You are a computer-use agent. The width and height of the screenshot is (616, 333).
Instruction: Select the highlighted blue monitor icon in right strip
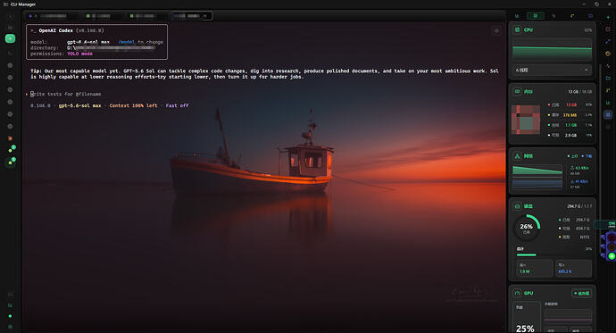[x=608, y=114]
